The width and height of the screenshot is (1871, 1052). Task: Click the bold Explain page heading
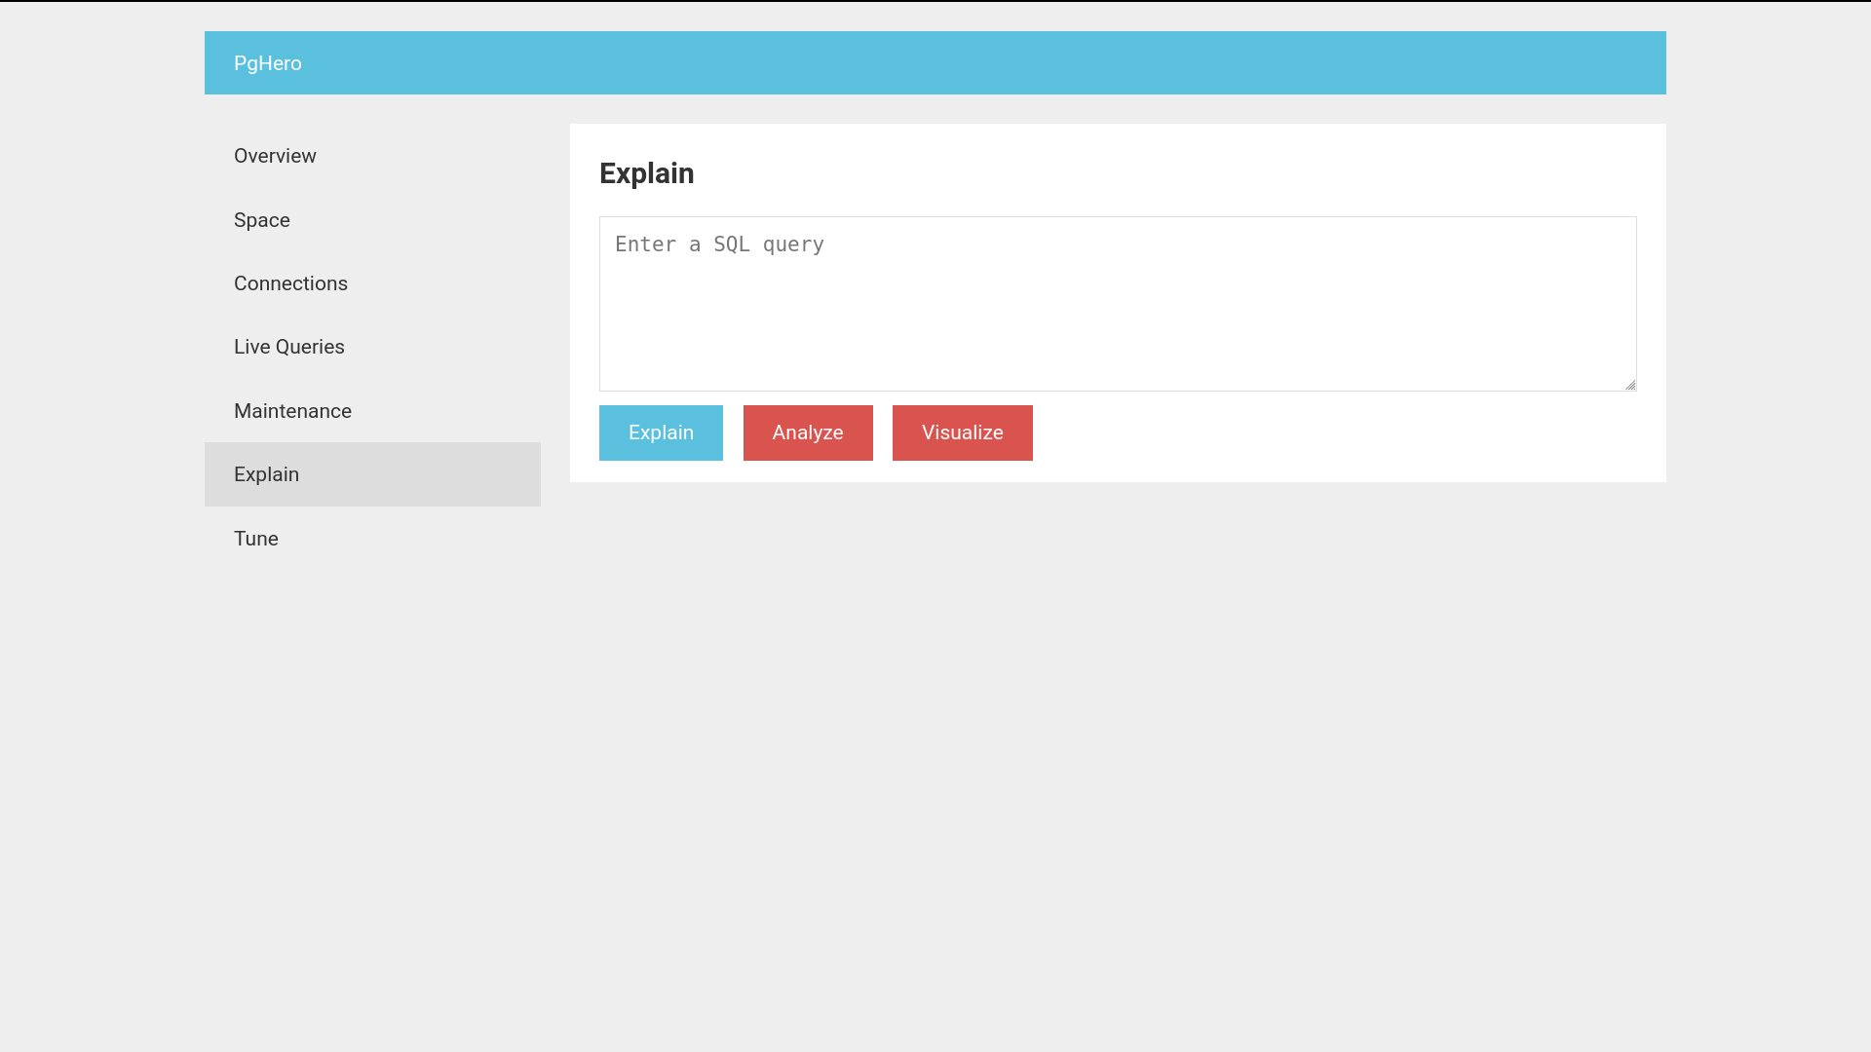point(646,173)
